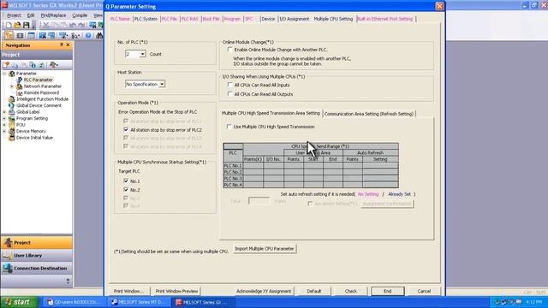
Task: Click the Cancel button
Action: [x=424, y=291]
